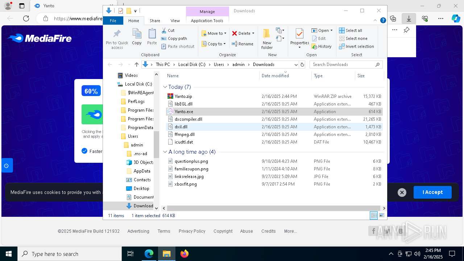Image resolution: width=464 pixels, height=261 pixels.
Task: Click Invert selection in the ribbon
Action: pos(356,46)
